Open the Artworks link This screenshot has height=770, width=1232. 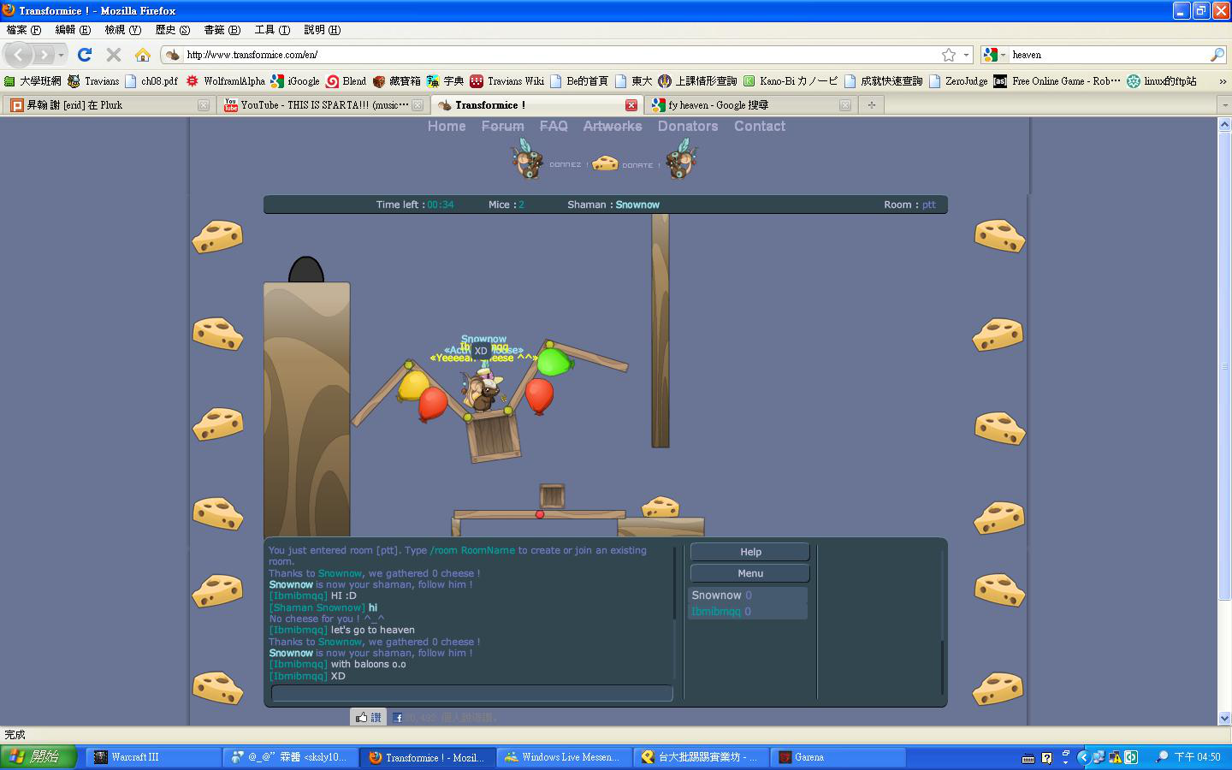click(613, 126)
